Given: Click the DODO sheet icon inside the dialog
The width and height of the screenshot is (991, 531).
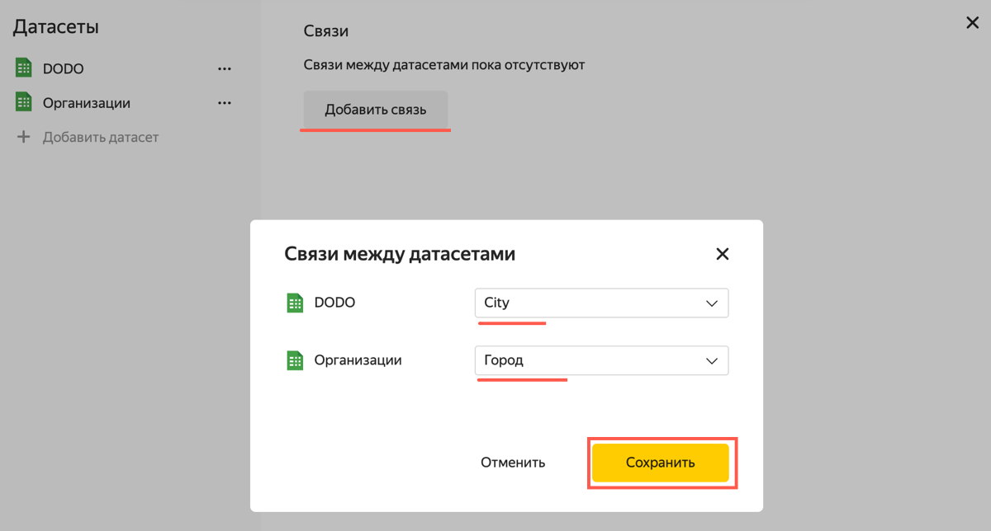Looking at the screenshot, I should point(295,303).
